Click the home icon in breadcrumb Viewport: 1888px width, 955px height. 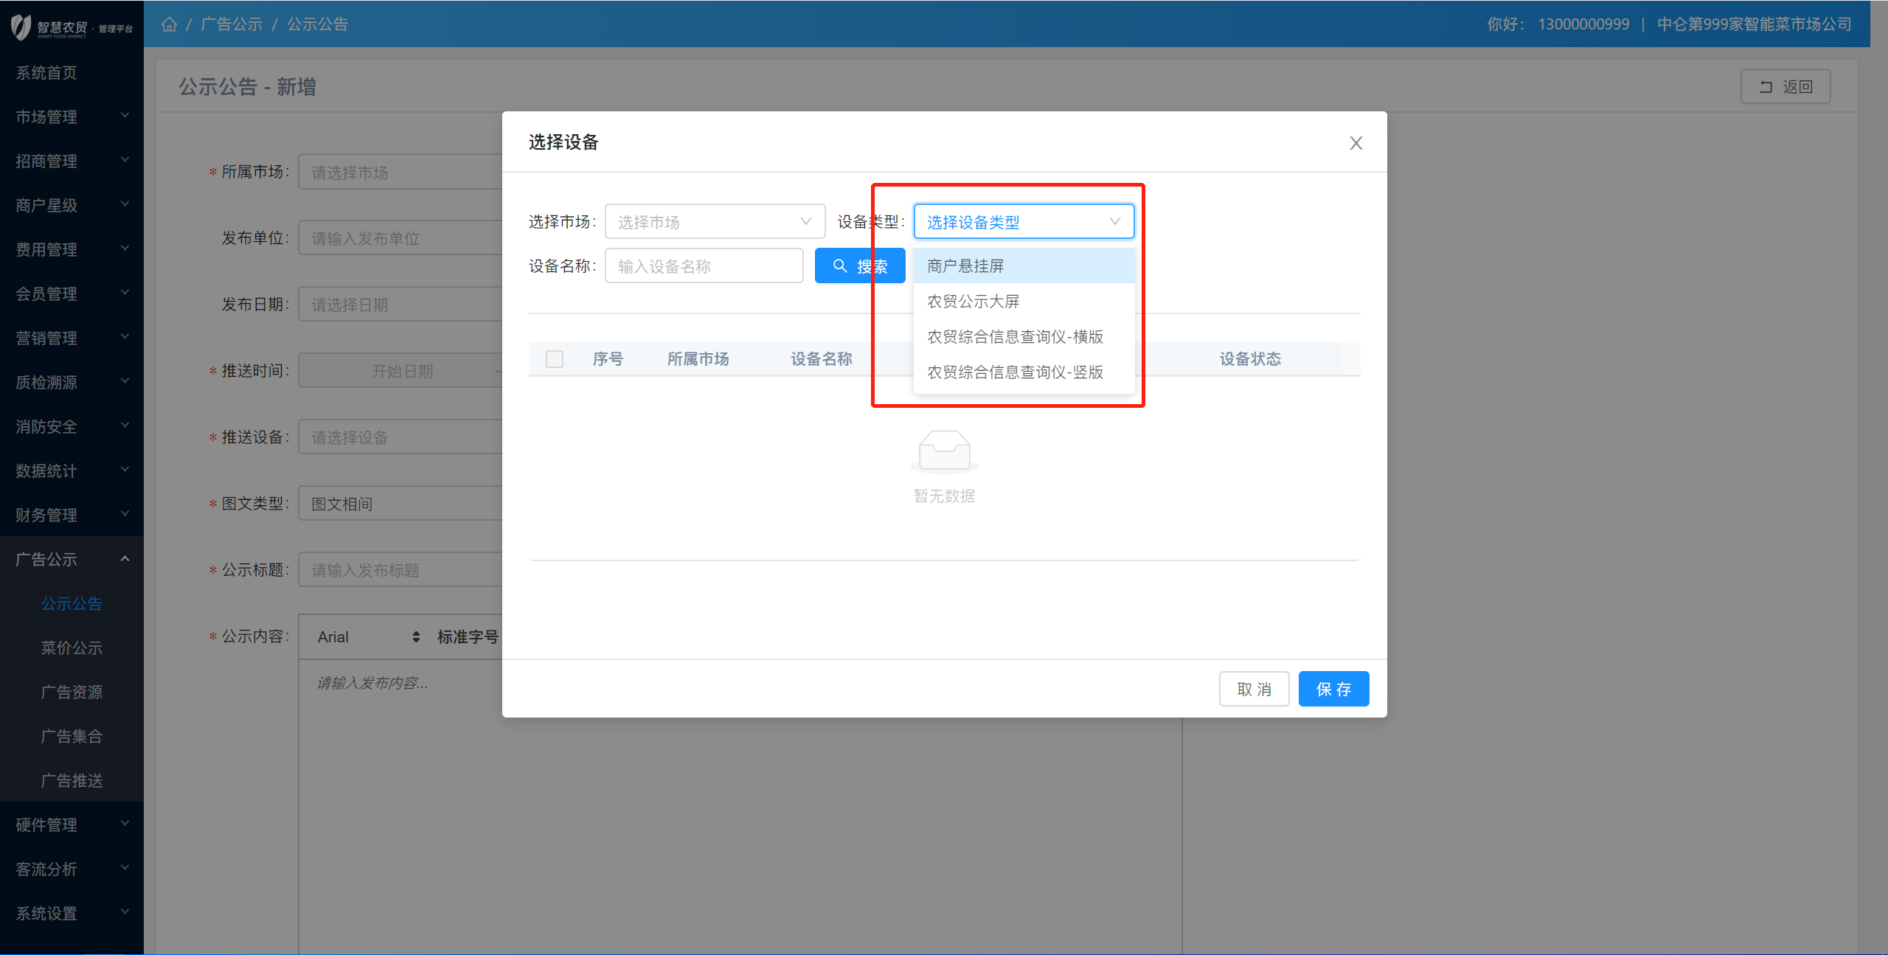coord(169,24)
